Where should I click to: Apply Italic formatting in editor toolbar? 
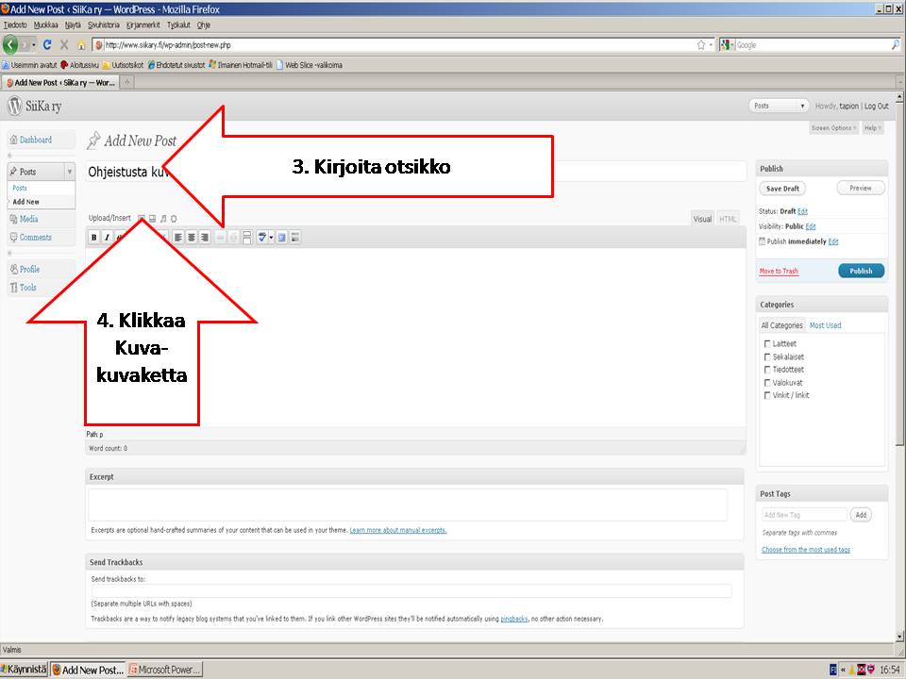pyautogui.click(x=107, y=238)
